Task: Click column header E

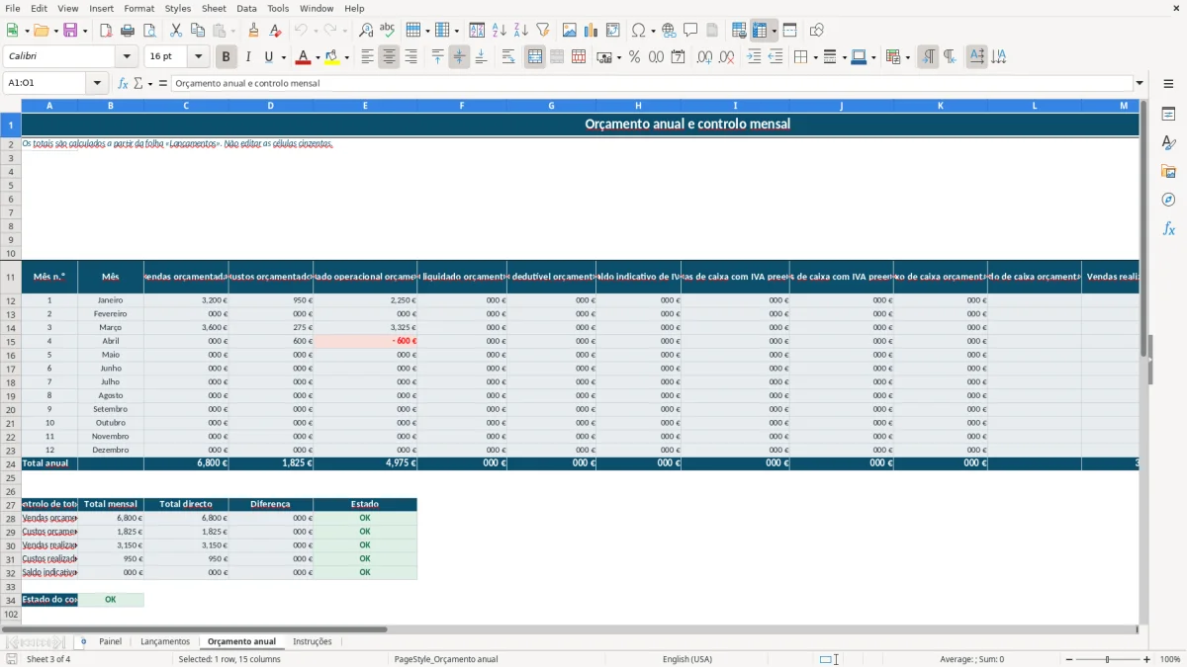Action: click(365, 105)
